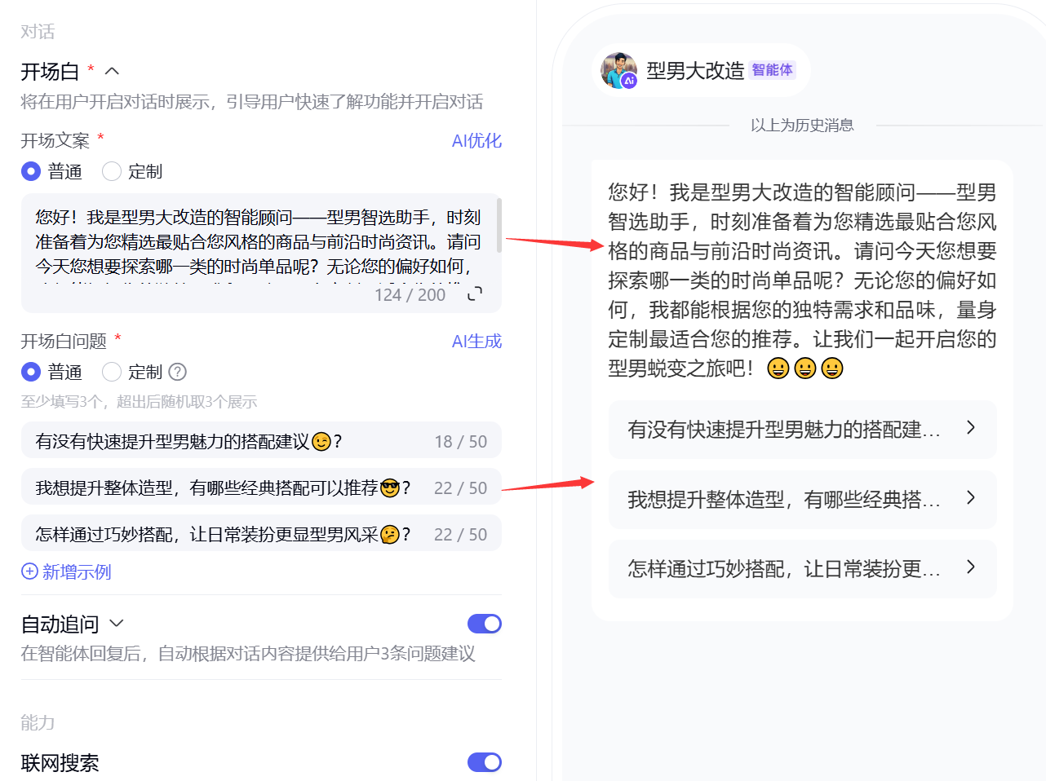Select 定制 radio under 开场白问题

(112, 372)
